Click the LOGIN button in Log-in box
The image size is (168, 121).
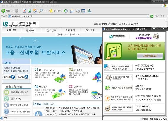click(x=24, y=77)
